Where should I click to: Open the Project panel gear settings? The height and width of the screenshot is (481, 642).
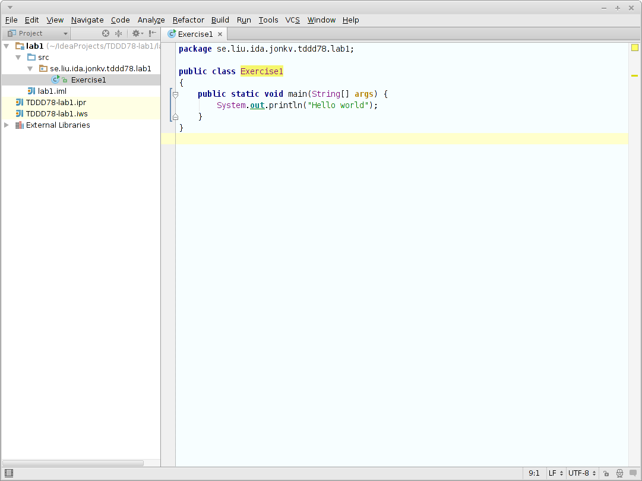click(x=137, y=34)
